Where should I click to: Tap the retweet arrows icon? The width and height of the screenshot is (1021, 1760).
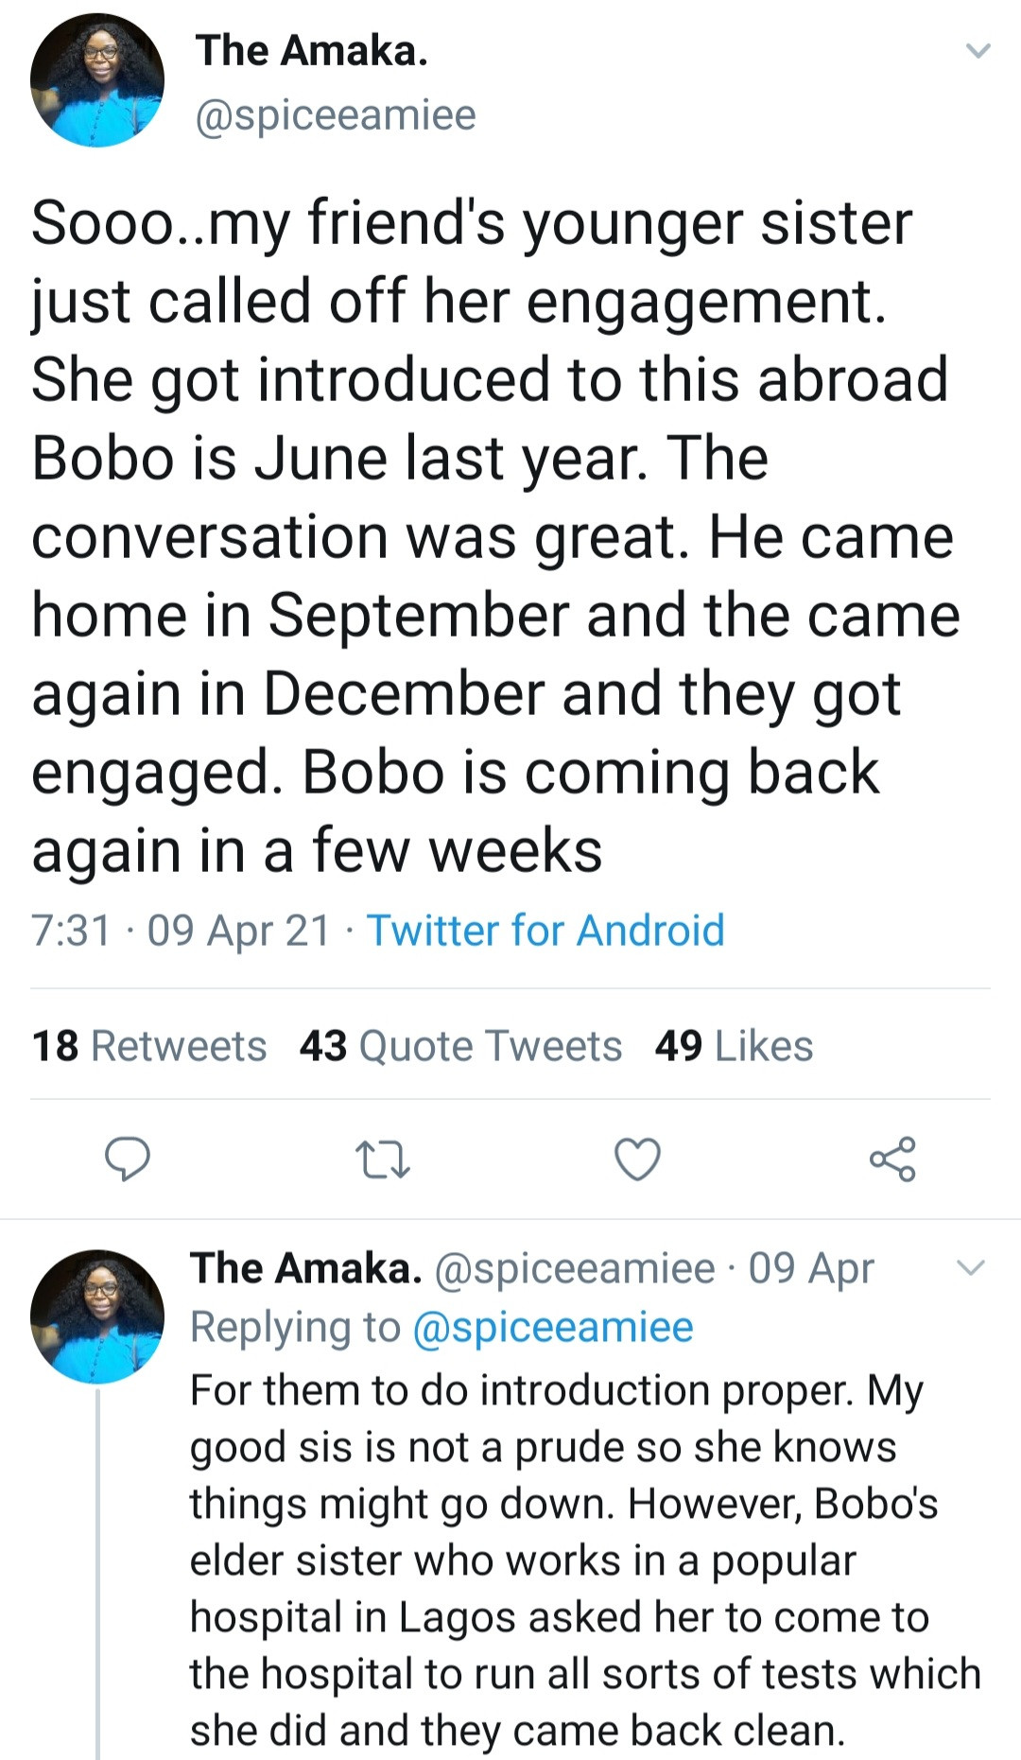[x=382, y=1159]
